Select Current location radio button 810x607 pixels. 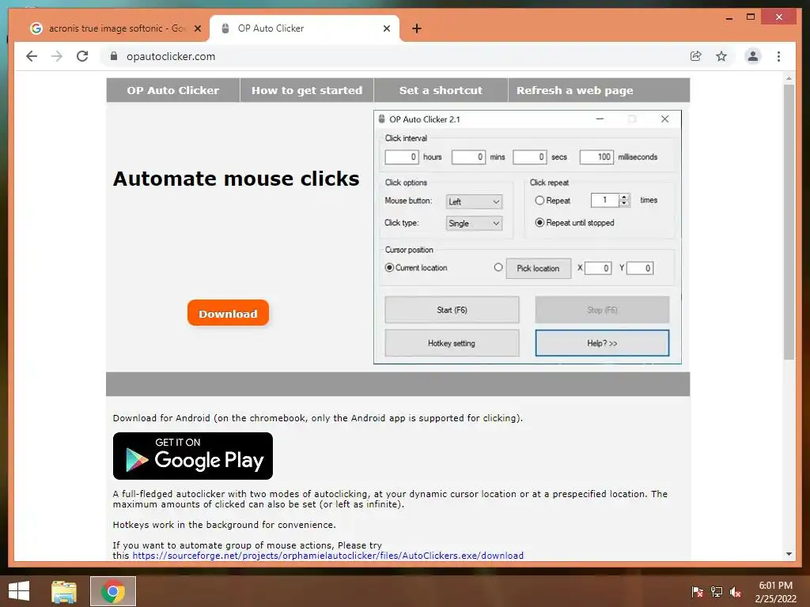pos(389,267)
